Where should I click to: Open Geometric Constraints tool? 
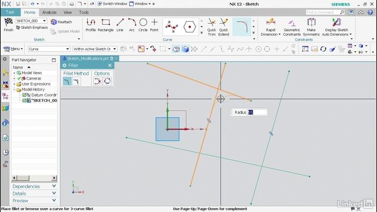(x=292, y=27)
